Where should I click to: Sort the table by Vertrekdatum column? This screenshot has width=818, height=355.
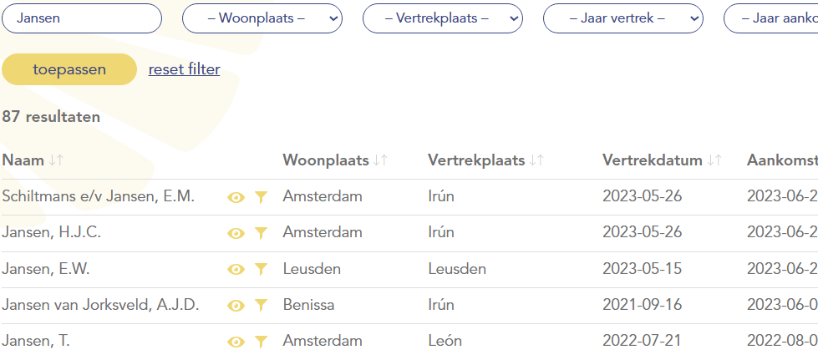click(x=714, y=160)
